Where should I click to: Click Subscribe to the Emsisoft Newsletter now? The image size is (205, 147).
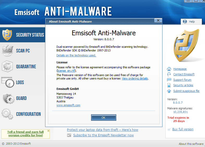[x=104, y=135]
